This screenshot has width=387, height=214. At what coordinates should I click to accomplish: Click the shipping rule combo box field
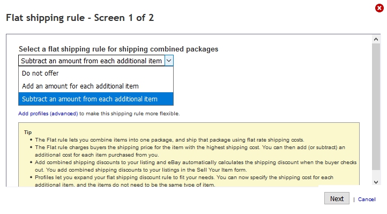point(96,61)
